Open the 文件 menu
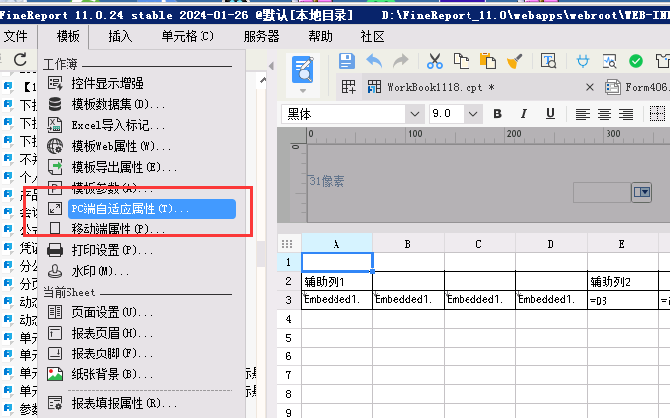Viewport: 670px width, 418px height. 15,36
